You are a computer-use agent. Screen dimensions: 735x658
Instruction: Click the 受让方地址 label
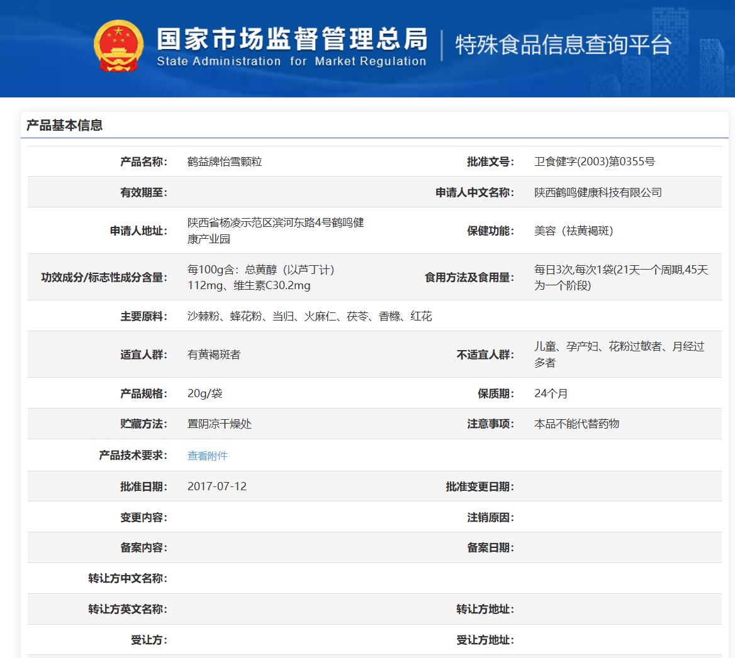click(485, 640)
